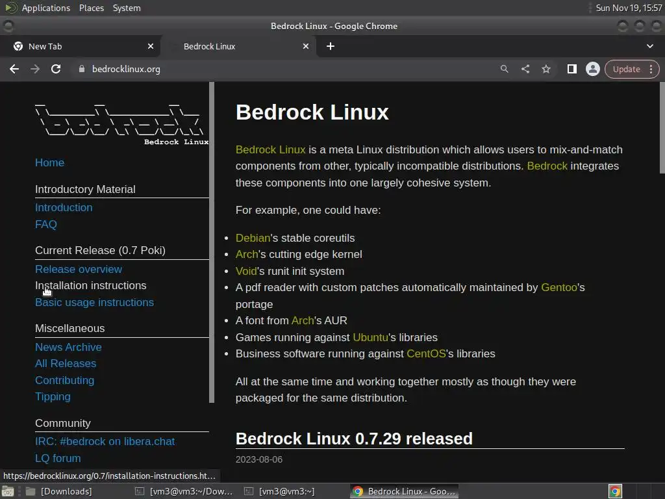The height and width of the screenshot is (499, 665).
Task: Open the Chrome side panel icon
Action: [572, 69]
